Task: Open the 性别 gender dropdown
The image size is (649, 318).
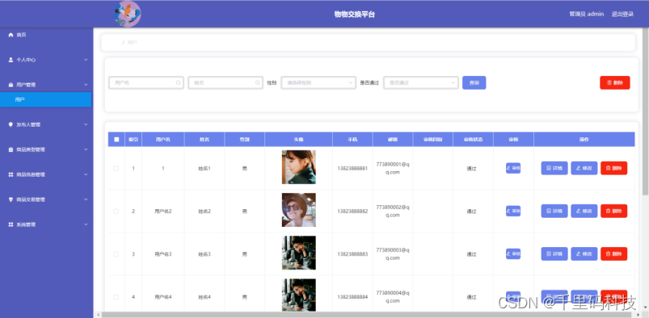Action: tap(318, 82)
